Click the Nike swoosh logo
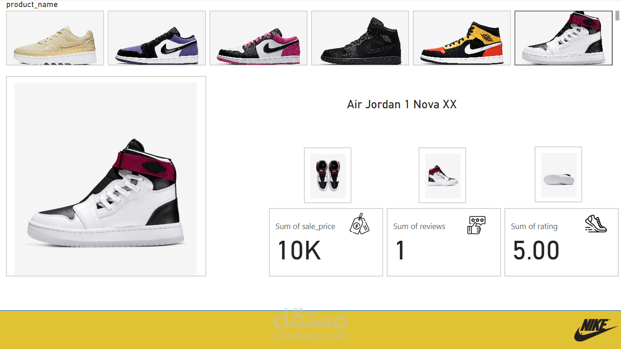The width and height of the screenshot is (621, 349). pos(595,329)
